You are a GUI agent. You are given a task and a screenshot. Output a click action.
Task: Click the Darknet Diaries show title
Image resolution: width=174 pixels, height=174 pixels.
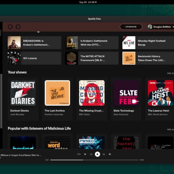click(19, 111)
